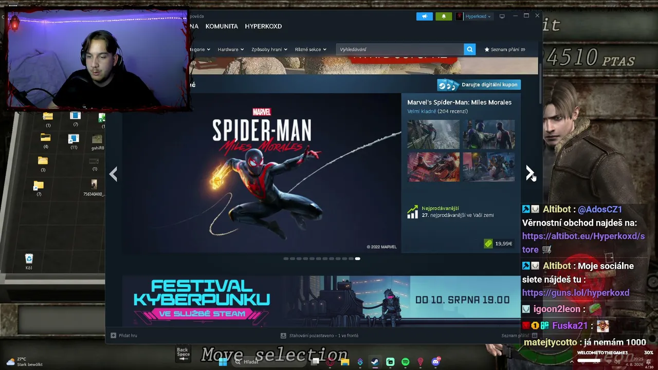Open Seznam přání wishlist link
This screenshot has height=370, width=658.
point(505,49)
